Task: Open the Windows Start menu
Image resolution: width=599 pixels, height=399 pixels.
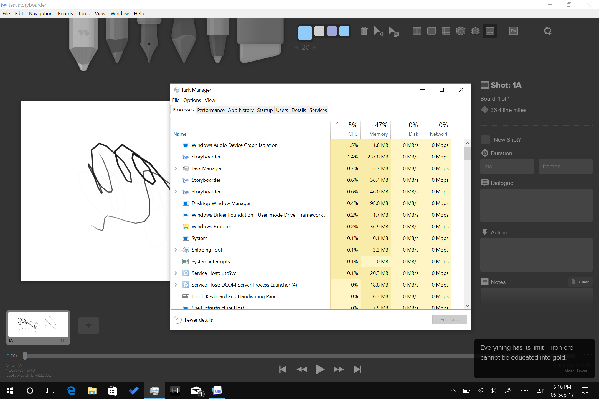Action: (10, 391)
